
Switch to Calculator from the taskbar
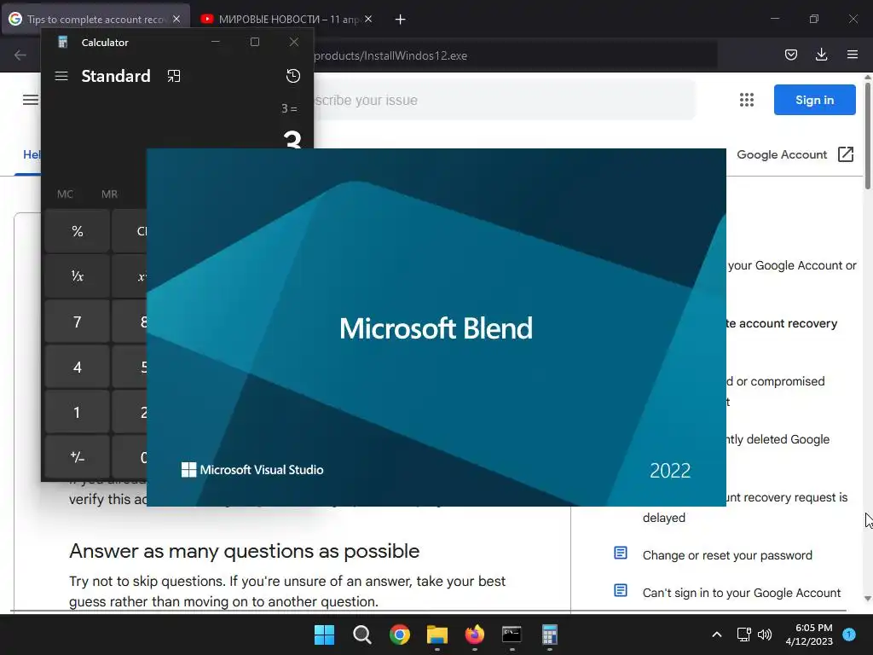coord(550,635)
